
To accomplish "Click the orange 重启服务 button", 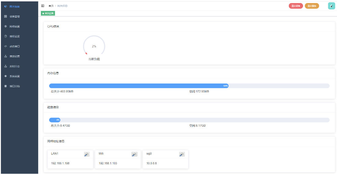I will [x=312, y=6].
